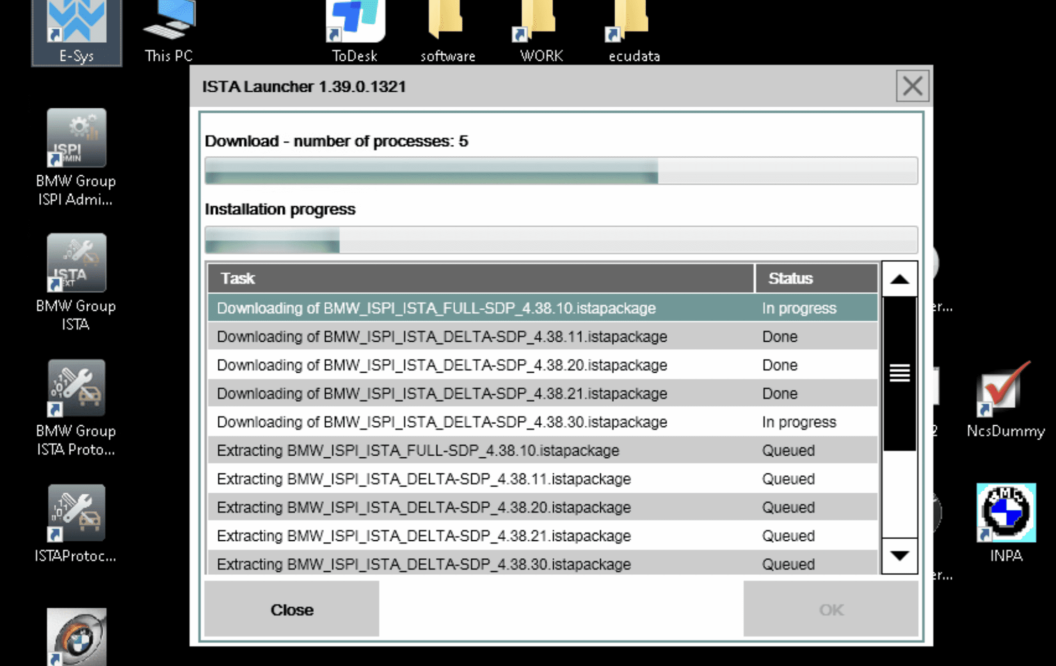Viewport: 1056px width, 666px height.
Task: Select Extracting DELTA-SDP_4.38.21 row
Action: tap(543, 536)
